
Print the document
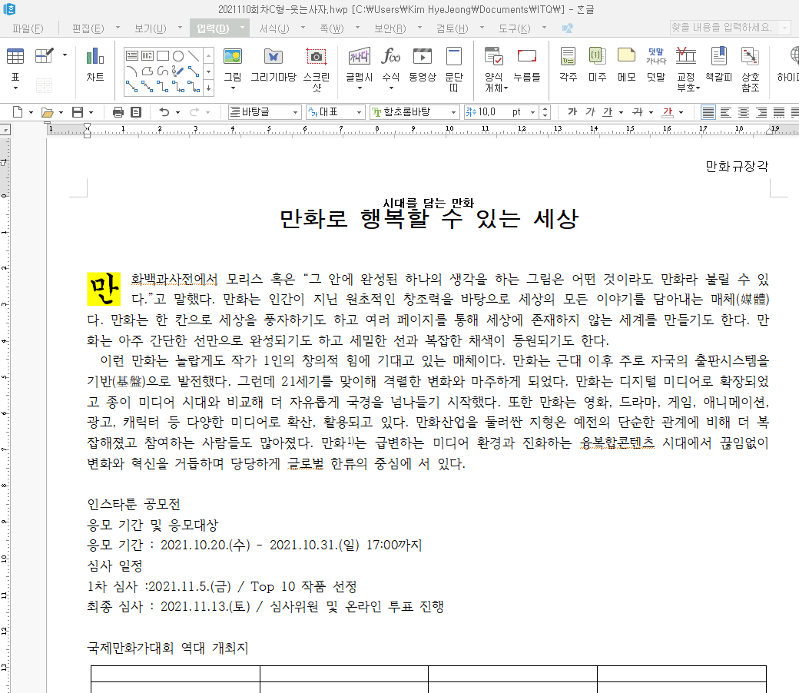pyautogui.click(x=118, y=111)
